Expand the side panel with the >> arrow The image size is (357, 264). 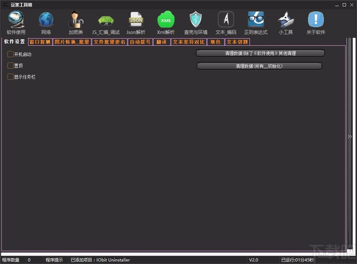pos(350,136)
